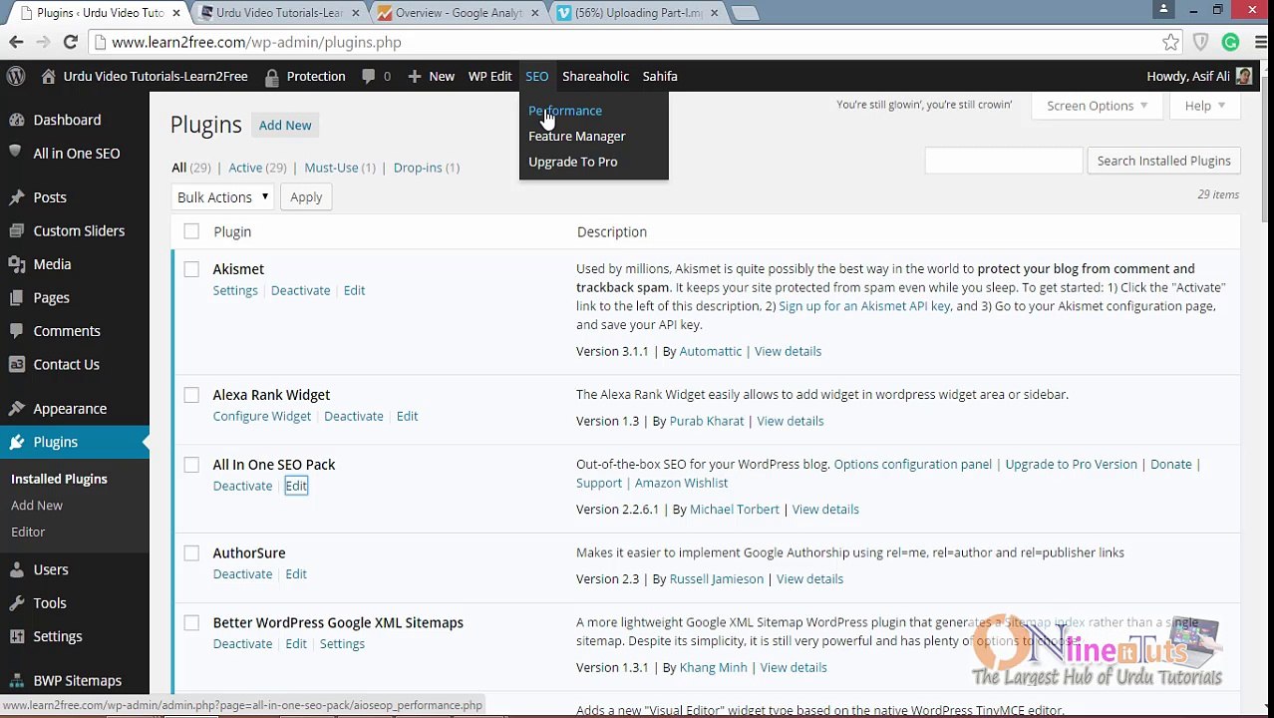Switch to Overview - Google Analytics tab

pos(459,13)
